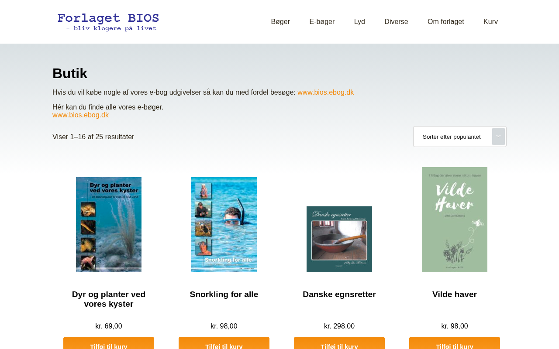Screen dimensions: 559x349
Task: Open the Dyr og planter book cover
Action: point(109,225)
